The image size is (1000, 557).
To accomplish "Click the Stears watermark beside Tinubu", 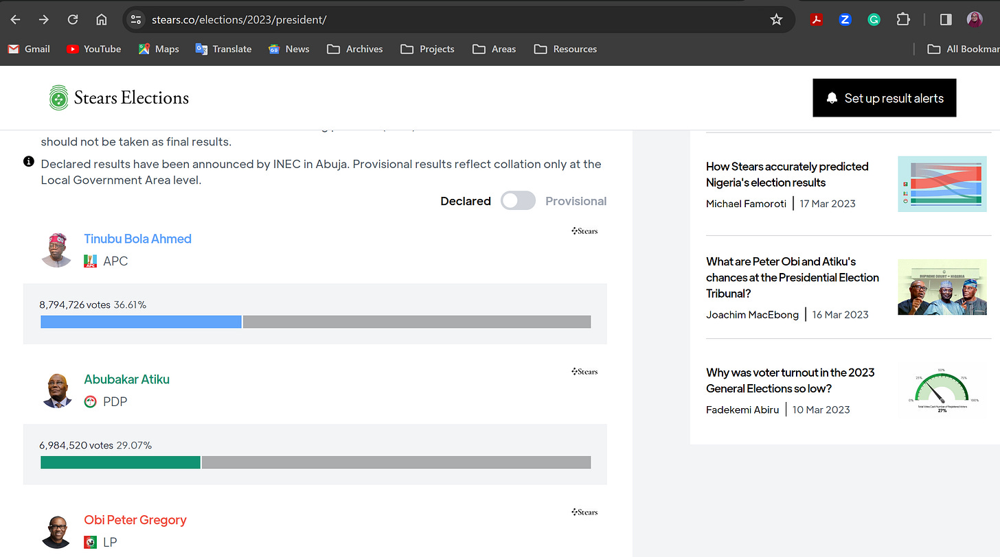I will coord(584,231).
